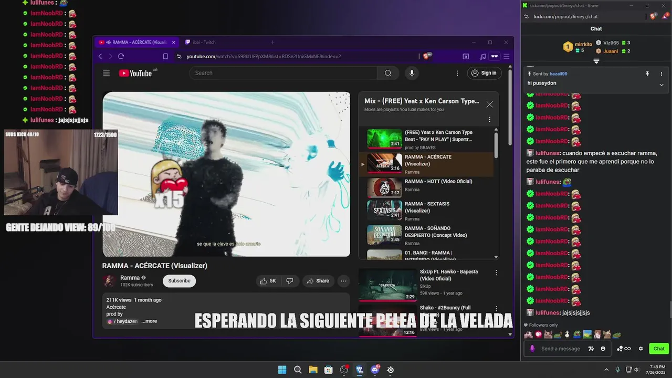Image resolution: width=672 pixels, height=378 pixels.
Task: Click the YouTube search magnifier button
Action: 388,73
